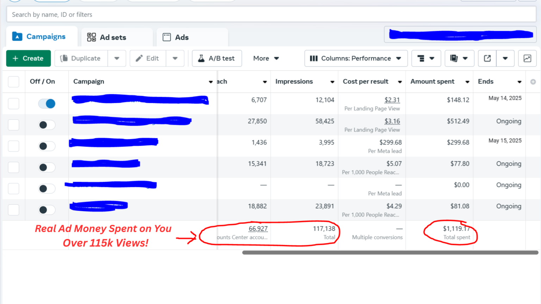Tick the checkbox for the last campaign row
The width and height of the screenshot is (541, 304).
coord(13,210)
